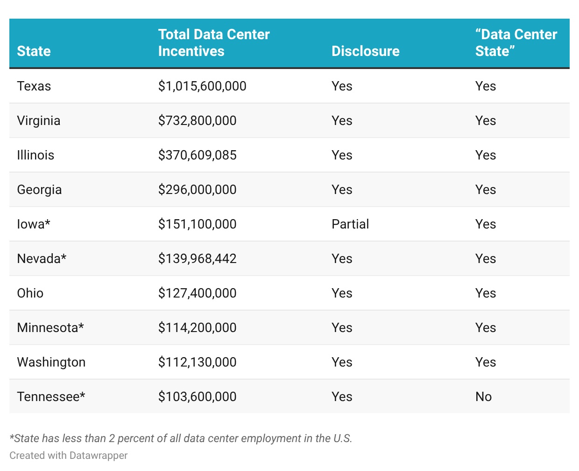Viewport: 579px width, 471px height.
Task: Select the Nevada* state cell
Action: pos(42,258)
